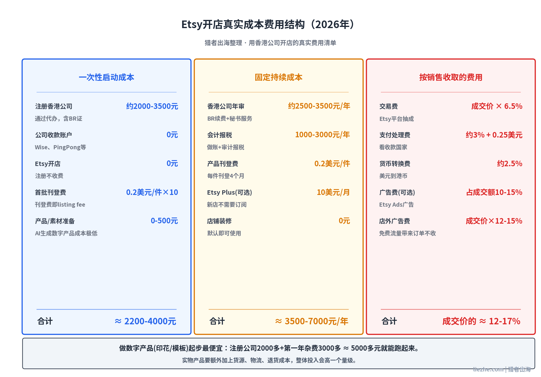This screenshot has width=541, height=377.
Task: Click the note 'Etsy Ads广告'
Action: (x=397, y=205)
